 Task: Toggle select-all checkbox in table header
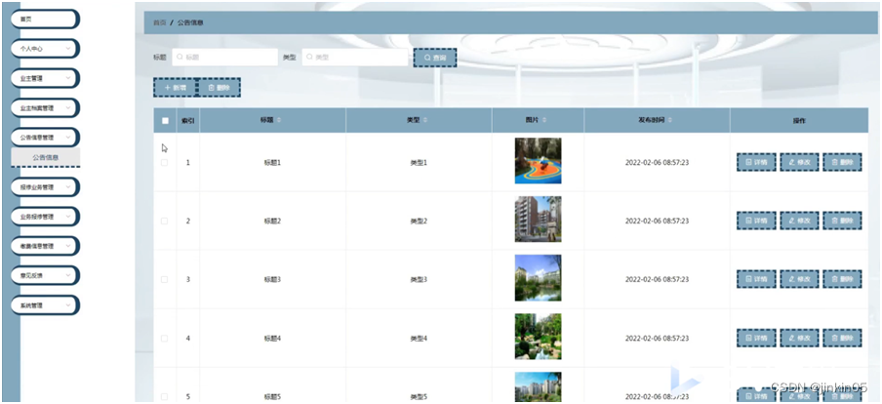point(165,120)
